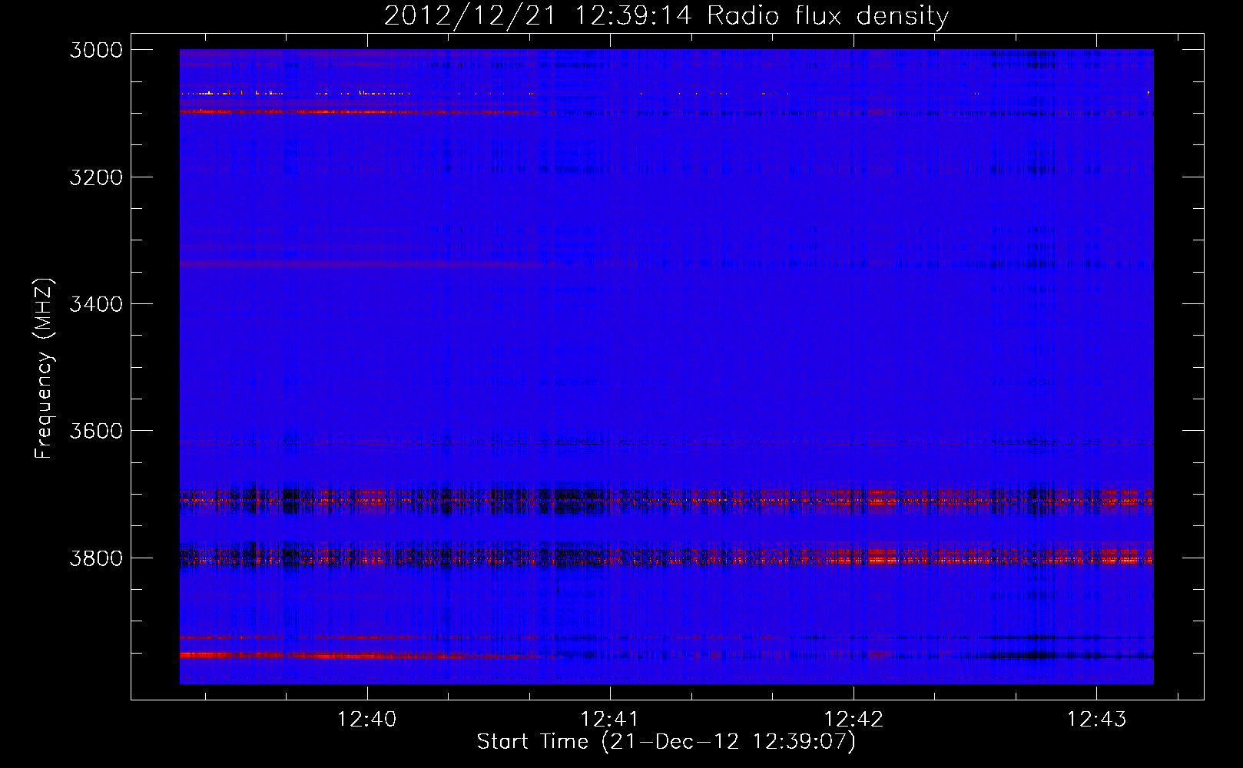This screenshot has height=768, width=1243.
Task: Click the 12:42 time axis label
Action: [x=853, y=719]
